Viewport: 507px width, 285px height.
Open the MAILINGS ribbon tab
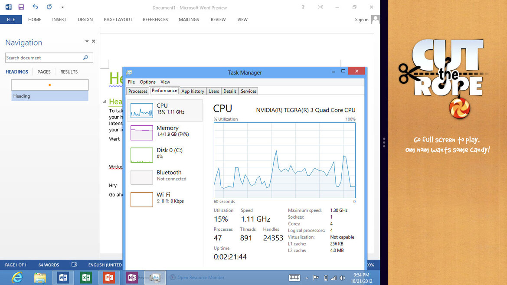click(x=189, y=20)
